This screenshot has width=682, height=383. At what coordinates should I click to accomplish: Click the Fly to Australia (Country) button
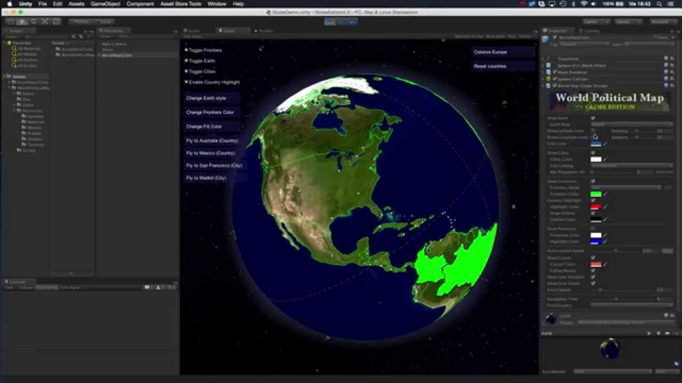(213, 140)
